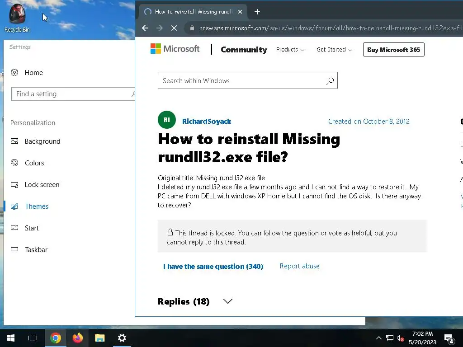Image resolution: width=463 pixels, height=347 pixels.
Task: Select the 'How to reinstall Missing rundll' tab
Action: tap(193, 12)
